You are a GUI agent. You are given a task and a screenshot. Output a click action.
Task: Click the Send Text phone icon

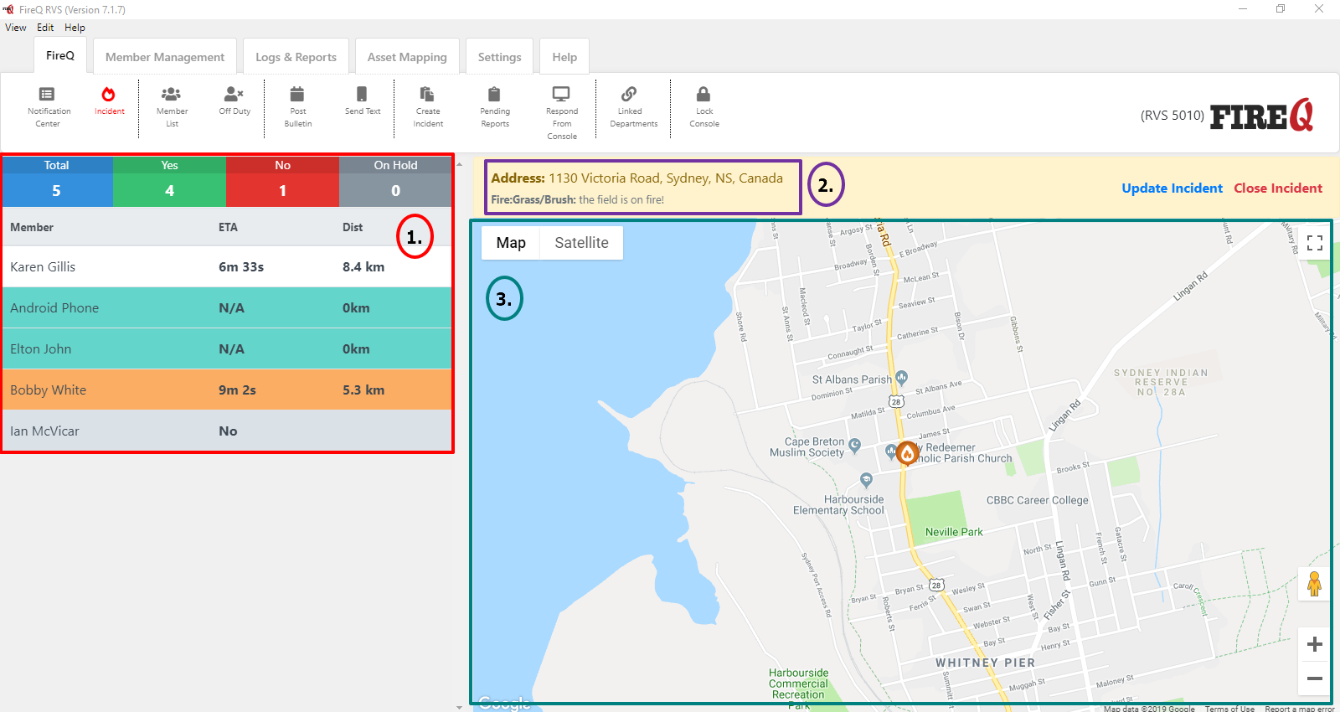(362, 94)
